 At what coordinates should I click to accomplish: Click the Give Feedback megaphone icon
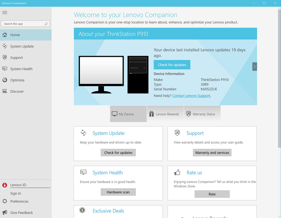point(5,212)
